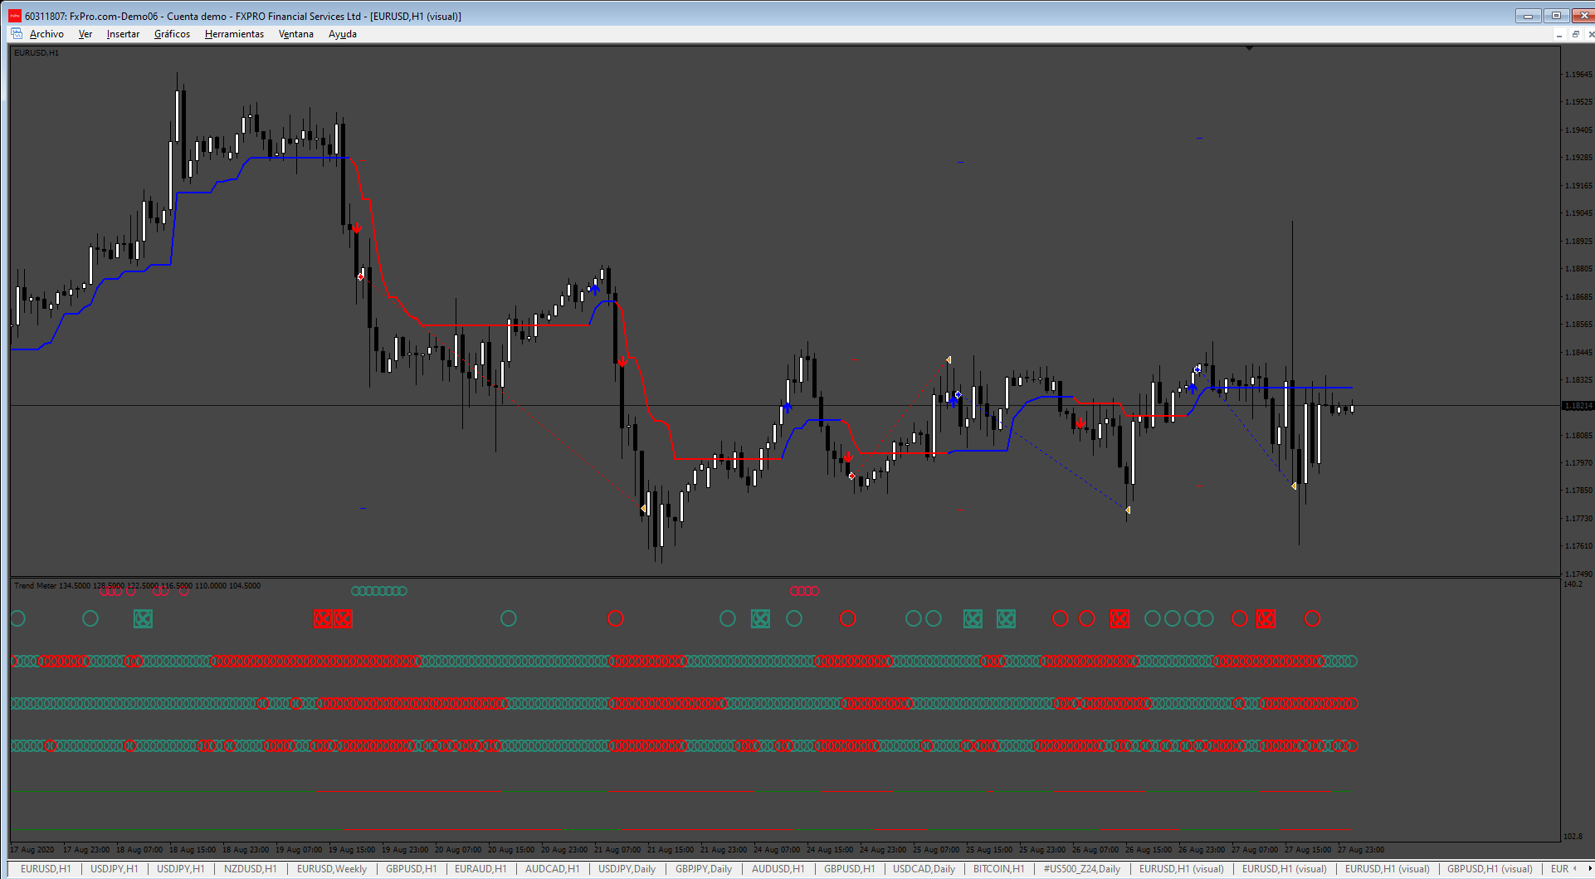
Task: Switch to the BITCOIN,H1 chart tab
Action: tap(999, 869)
